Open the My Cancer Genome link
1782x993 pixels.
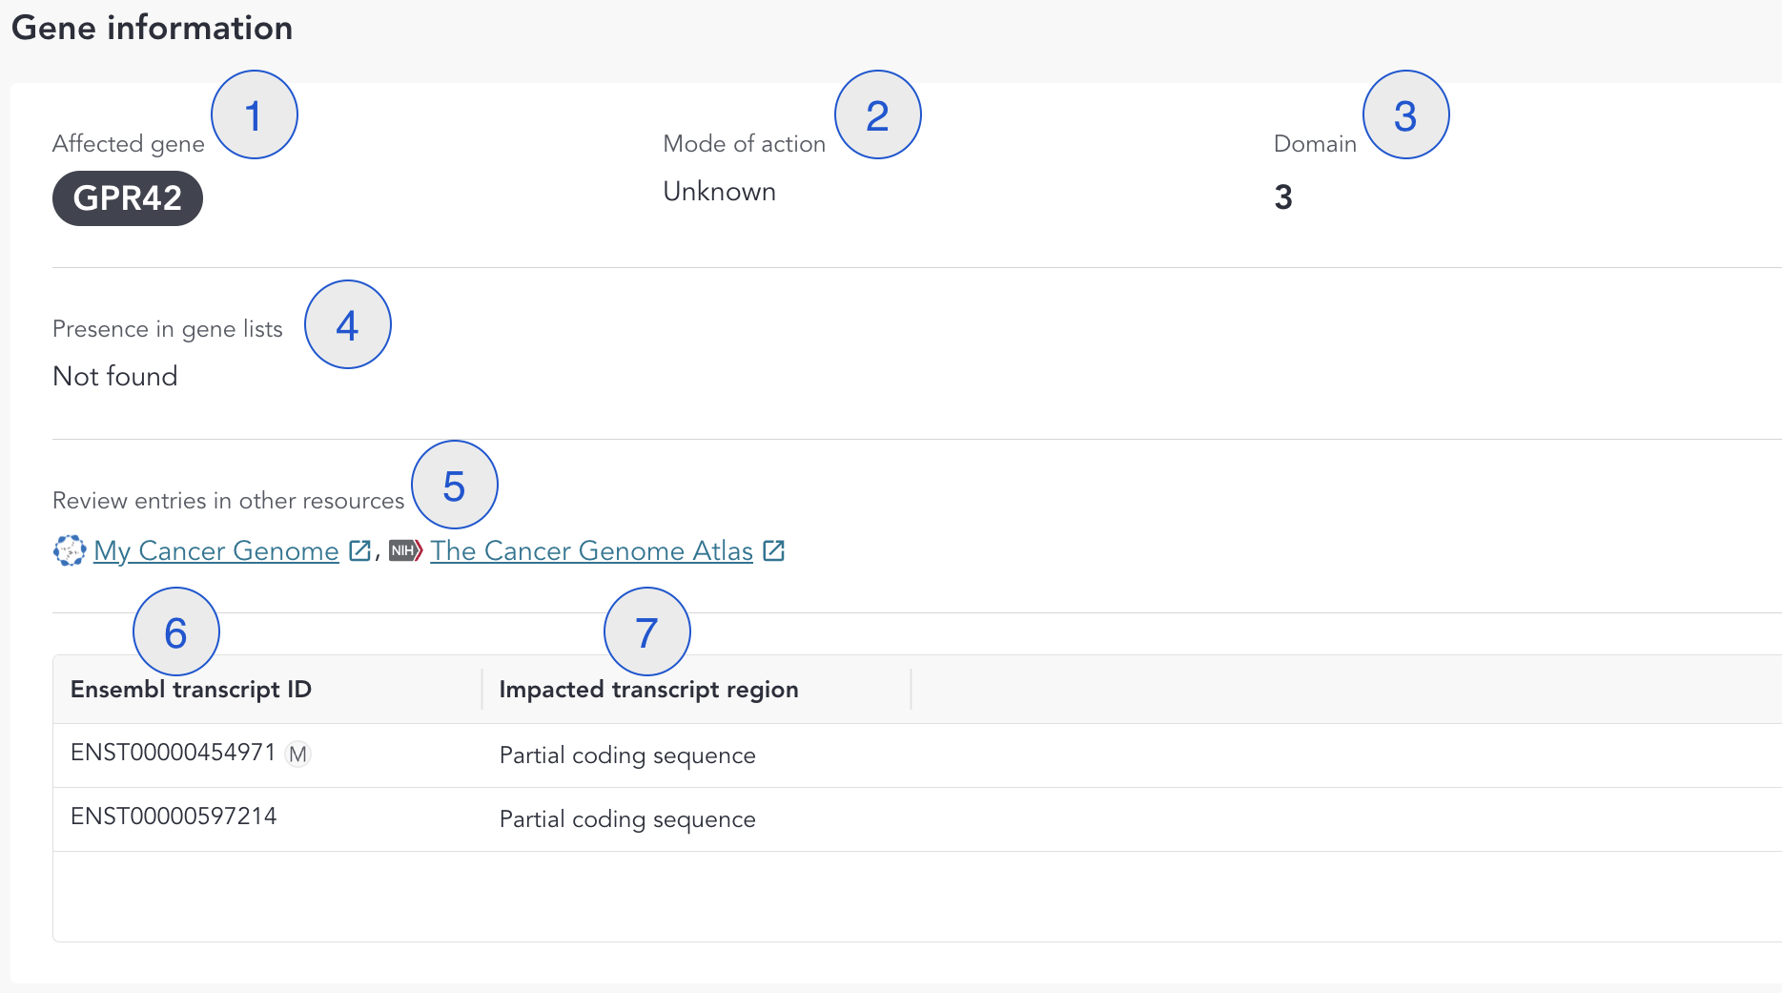215,550
